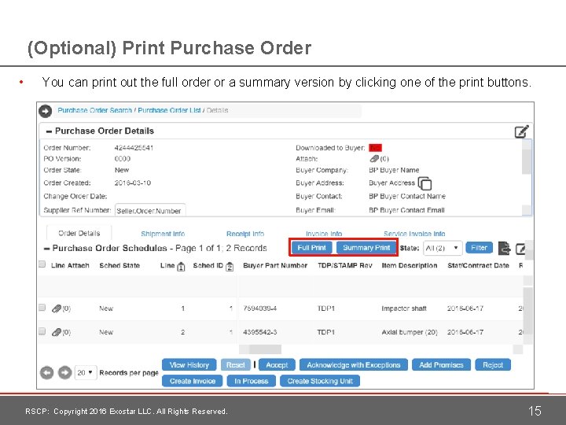Click the Summary Print button
The image size is (566, 425).
366,248
